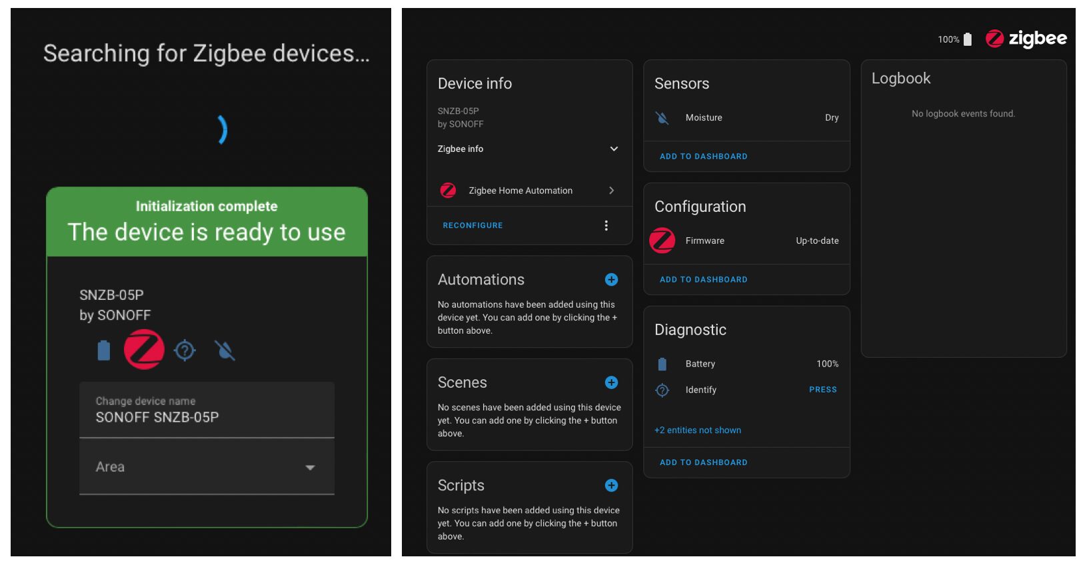Click the RECONFIGURE button
The image size is (1085, 561).
(x=473, y=226)
